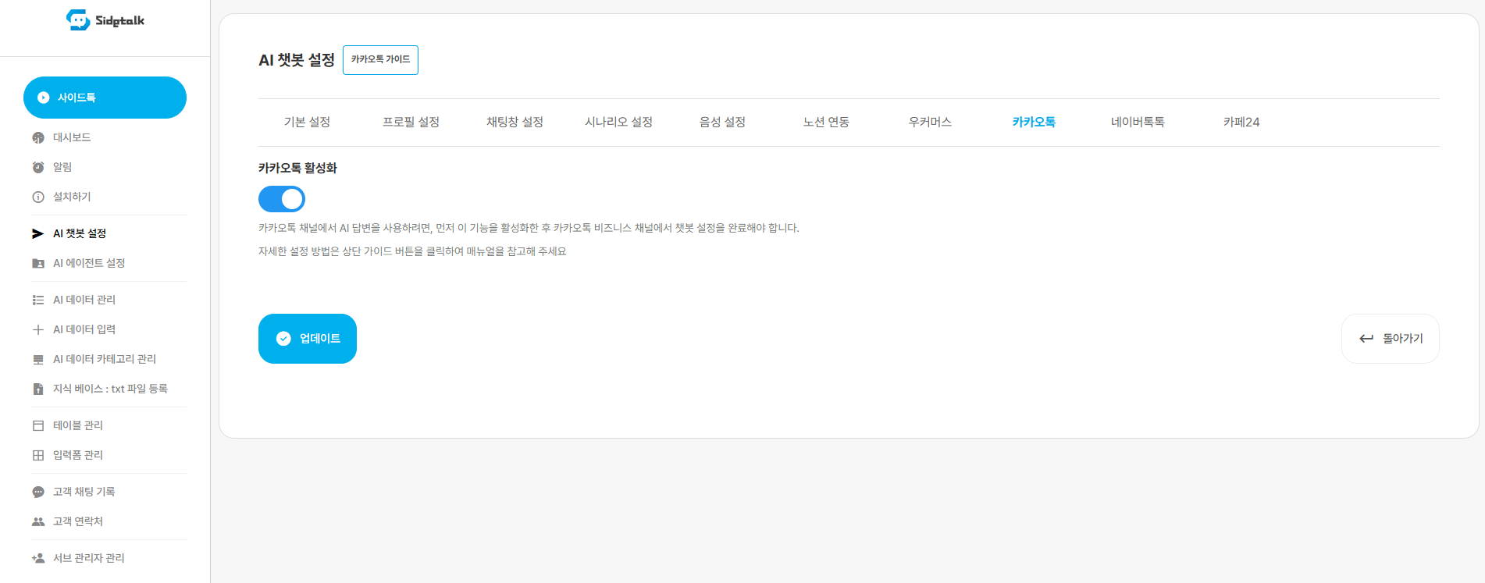Click the AI 데이터 카테고리 관리 icon
Image resolution: width=1485 pixels, height=583 pixels.
(38, 359)
